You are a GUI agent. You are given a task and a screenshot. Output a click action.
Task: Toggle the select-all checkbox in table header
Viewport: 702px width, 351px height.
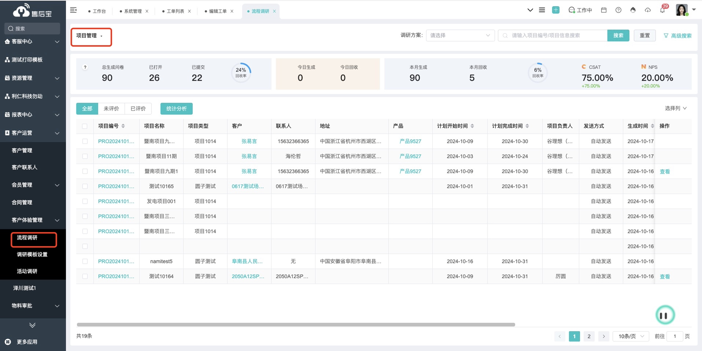85,126
